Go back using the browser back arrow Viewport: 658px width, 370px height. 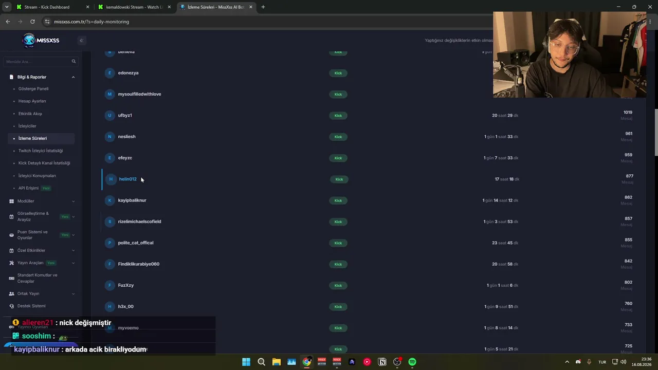(x=8, y=22)
